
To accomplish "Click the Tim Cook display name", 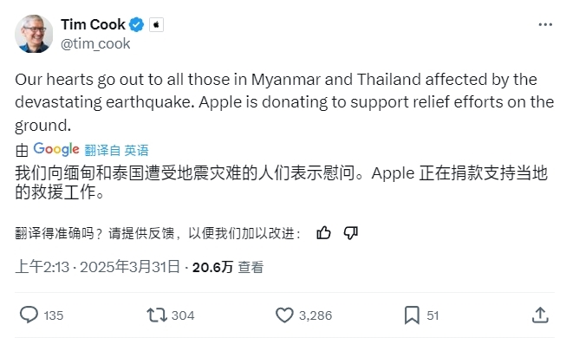I will point(93,24).
